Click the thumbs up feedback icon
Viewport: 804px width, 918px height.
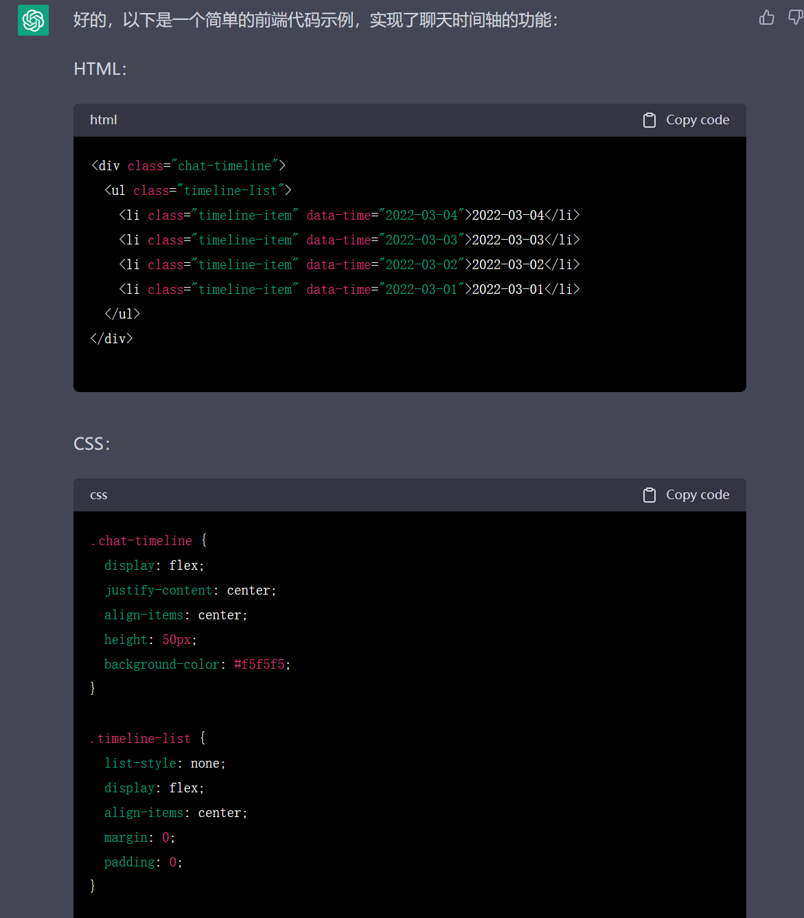pos(766,18)
